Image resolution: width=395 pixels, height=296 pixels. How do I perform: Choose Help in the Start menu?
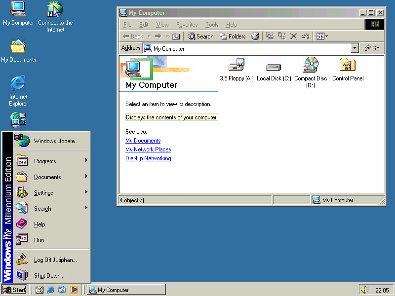(52, 224)
